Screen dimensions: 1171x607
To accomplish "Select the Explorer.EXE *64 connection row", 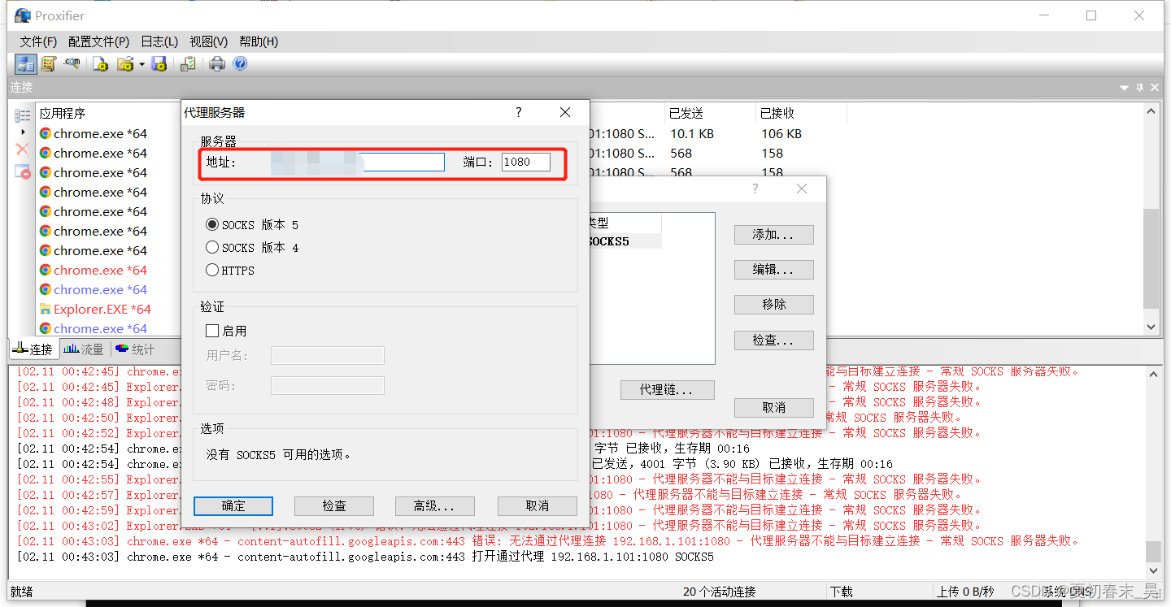I will pyautogui.click(x=102, y=309).
